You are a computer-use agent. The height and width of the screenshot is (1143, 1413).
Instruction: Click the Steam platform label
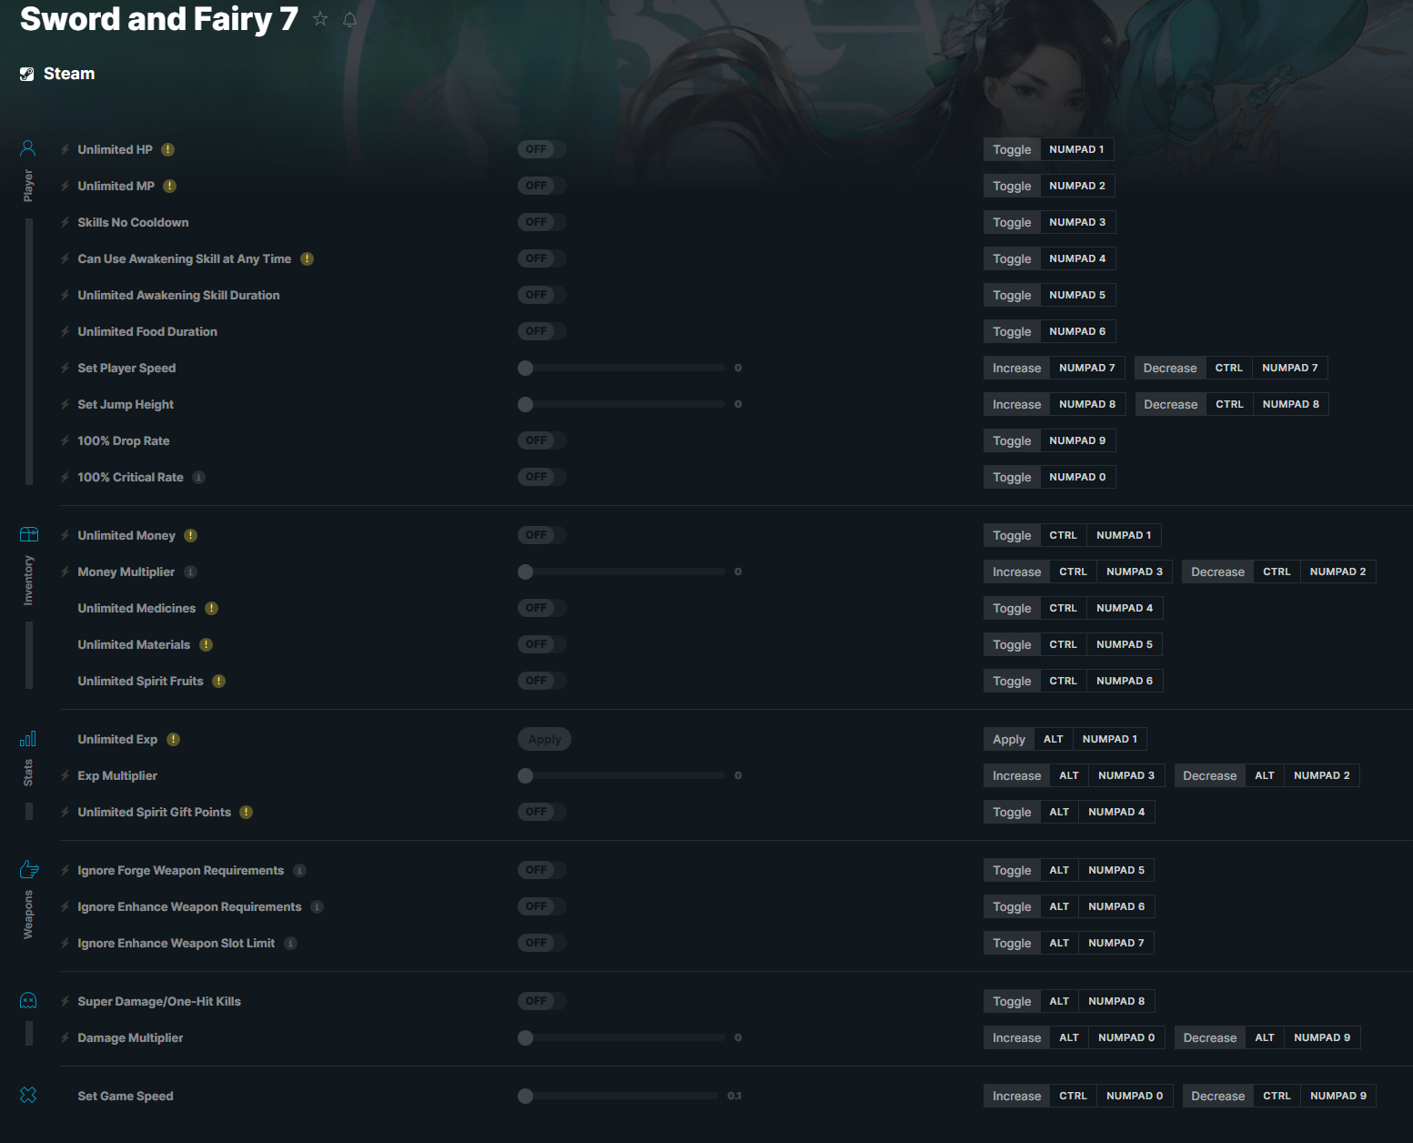(x=69, y=74)
